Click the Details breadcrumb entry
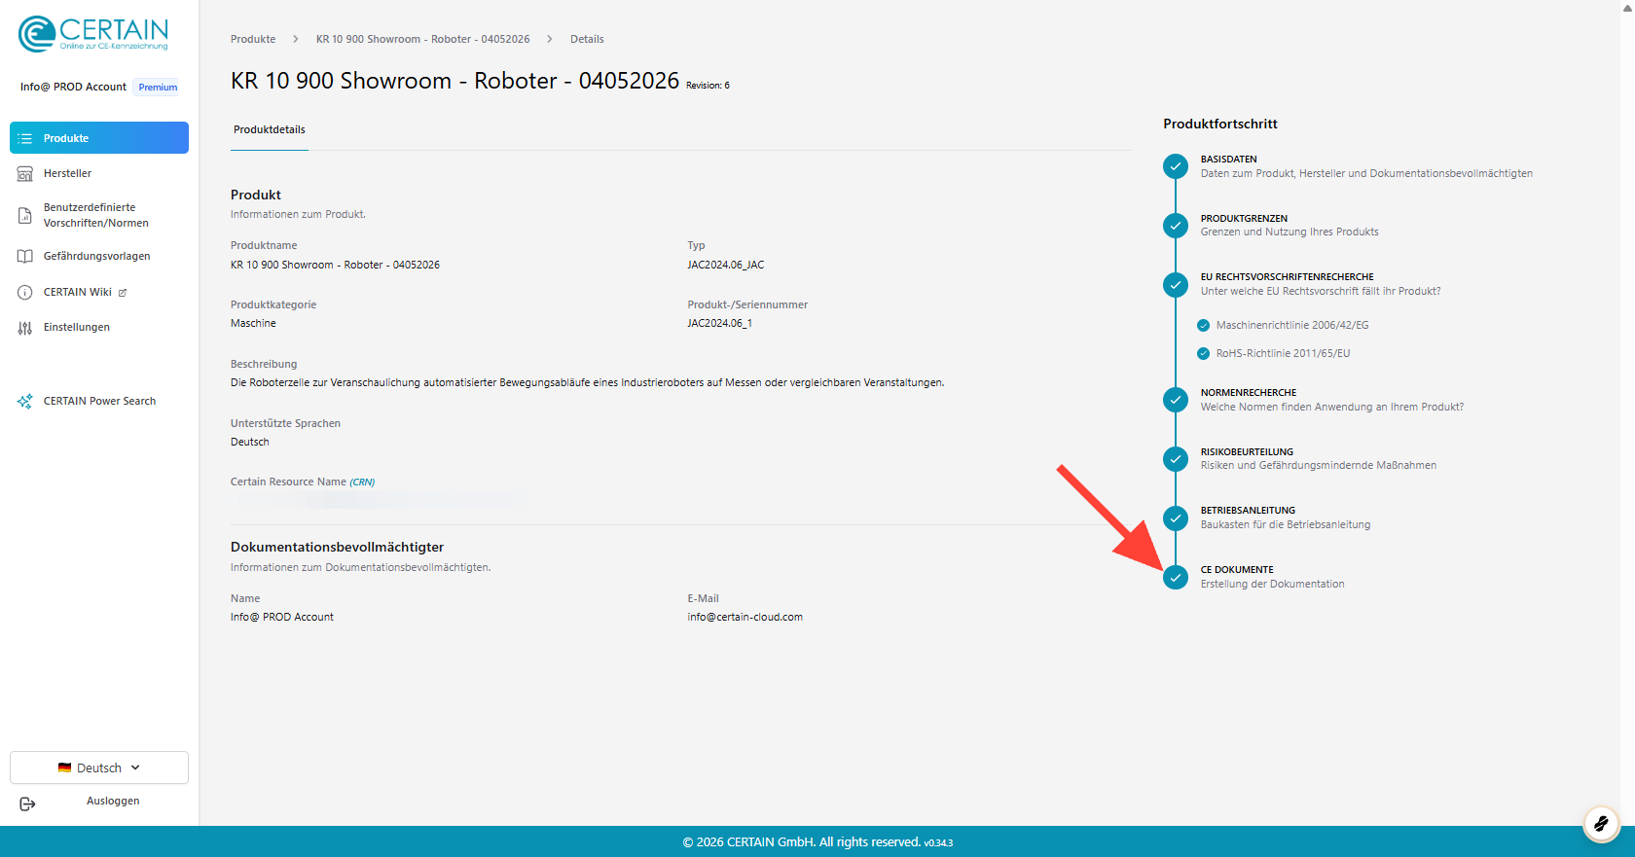Screen dimensions: 1635x857 [587, 40]
